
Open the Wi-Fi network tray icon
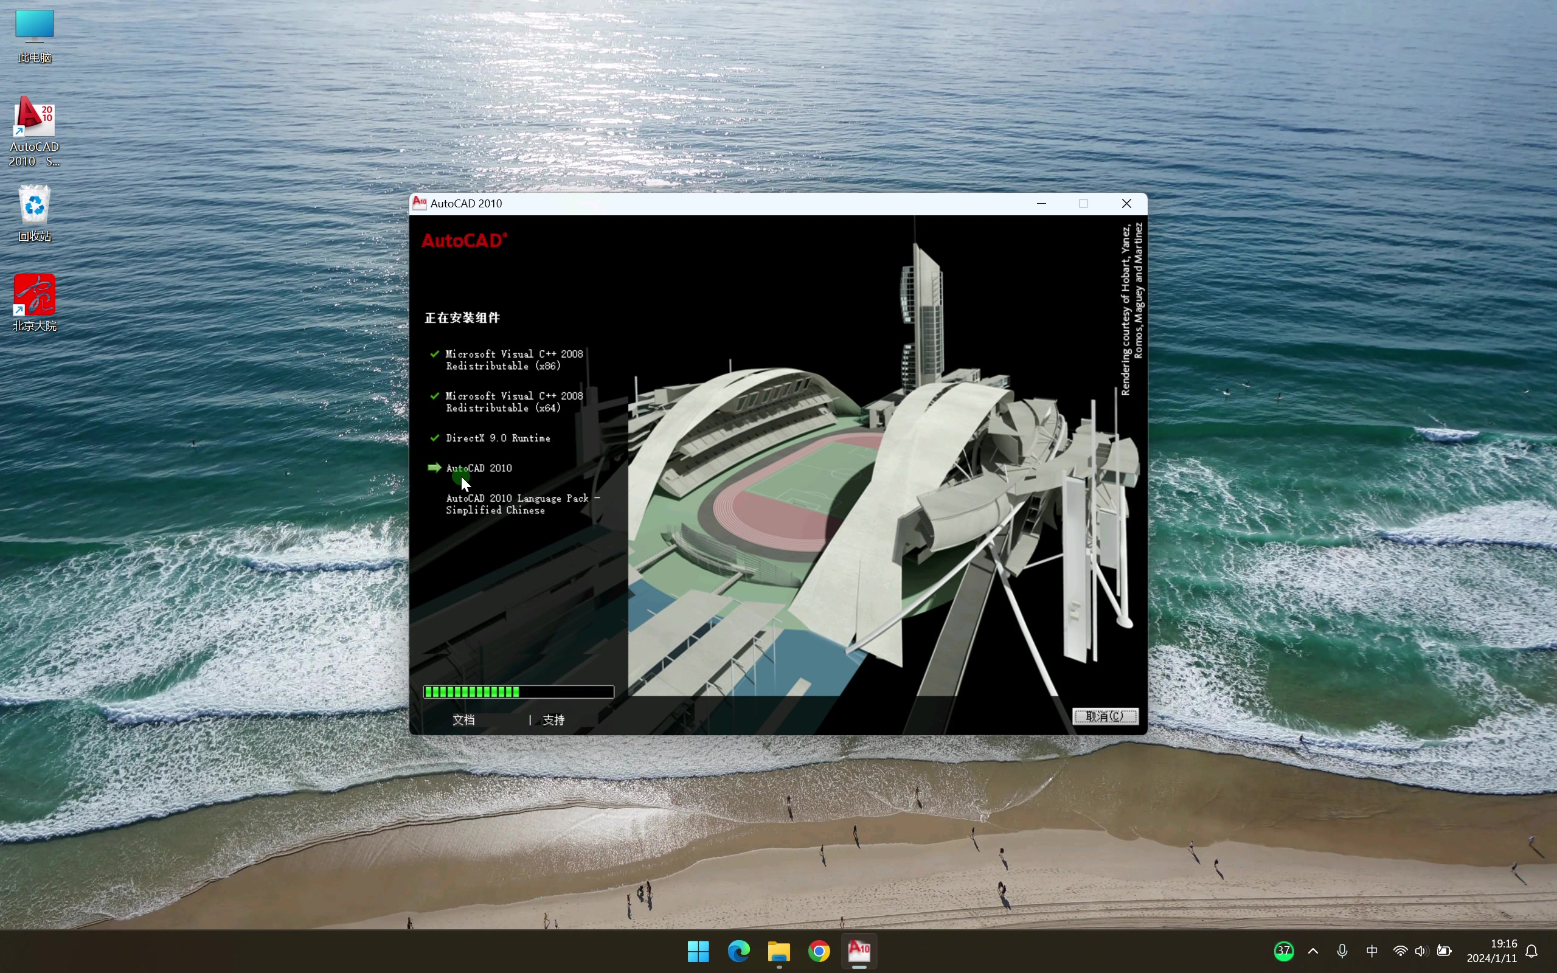click(1399, 951)
